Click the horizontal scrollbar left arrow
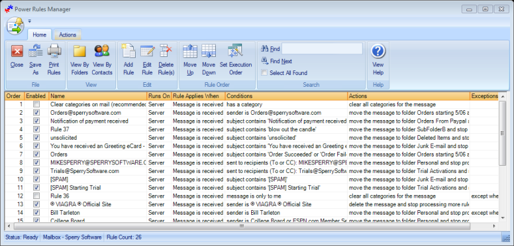 [x=8, y=226]
